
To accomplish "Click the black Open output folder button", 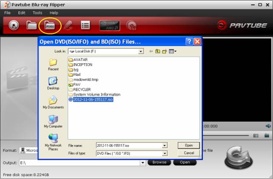I will point(185,162).
